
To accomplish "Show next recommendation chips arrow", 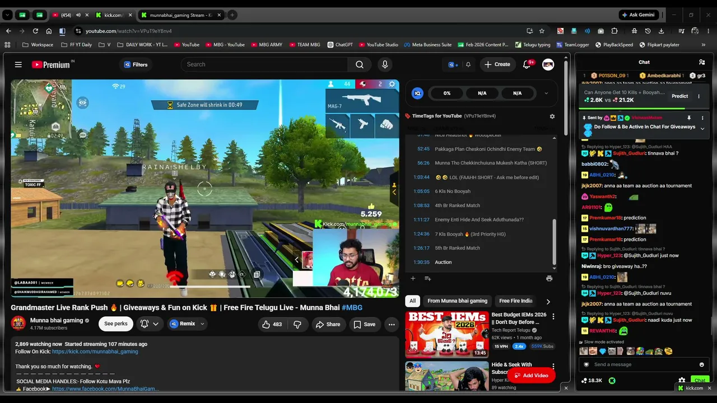I will point(548,302).
